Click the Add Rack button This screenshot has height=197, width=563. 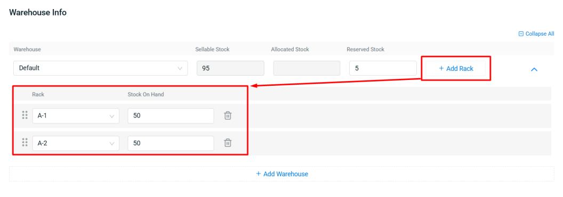point(456,69)
